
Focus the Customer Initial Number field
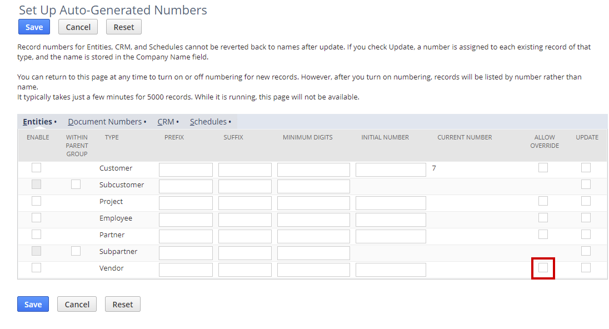pos(391,170)
